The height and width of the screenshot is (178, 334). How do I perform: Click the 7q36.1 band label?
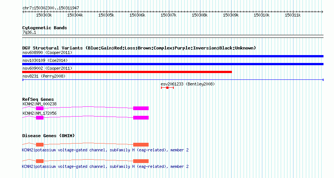point(29,33)
